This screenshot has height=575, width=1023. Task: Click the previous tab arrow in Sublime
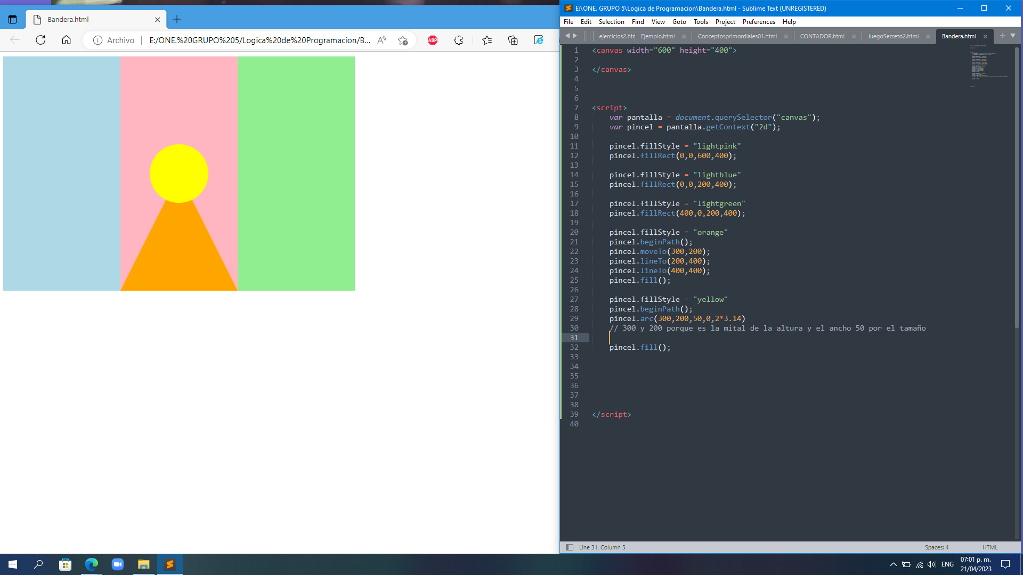coord(567,36)
